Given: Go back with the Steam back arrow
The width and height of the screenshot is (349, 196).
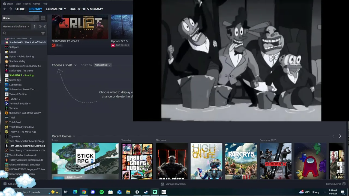Looking at the screenshot, I should (5, 9).
